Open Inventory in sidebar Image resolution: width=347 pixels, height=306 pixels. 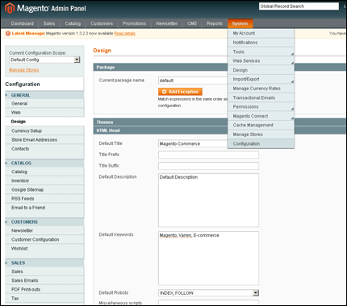pos(44,180)
